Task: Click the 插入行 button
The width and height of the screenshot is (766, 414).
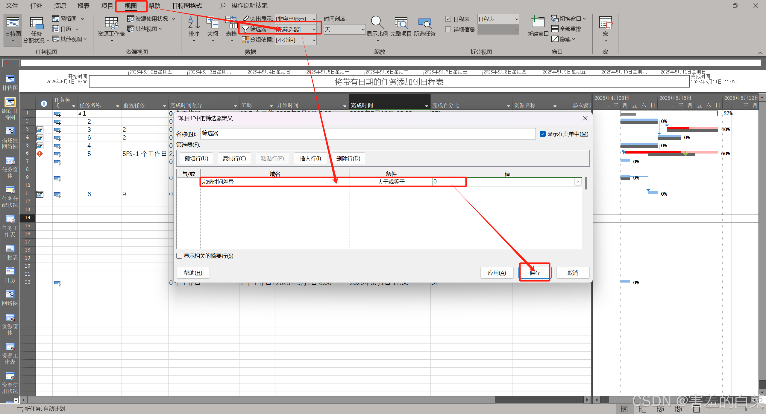Action: (x=310, y=159)
